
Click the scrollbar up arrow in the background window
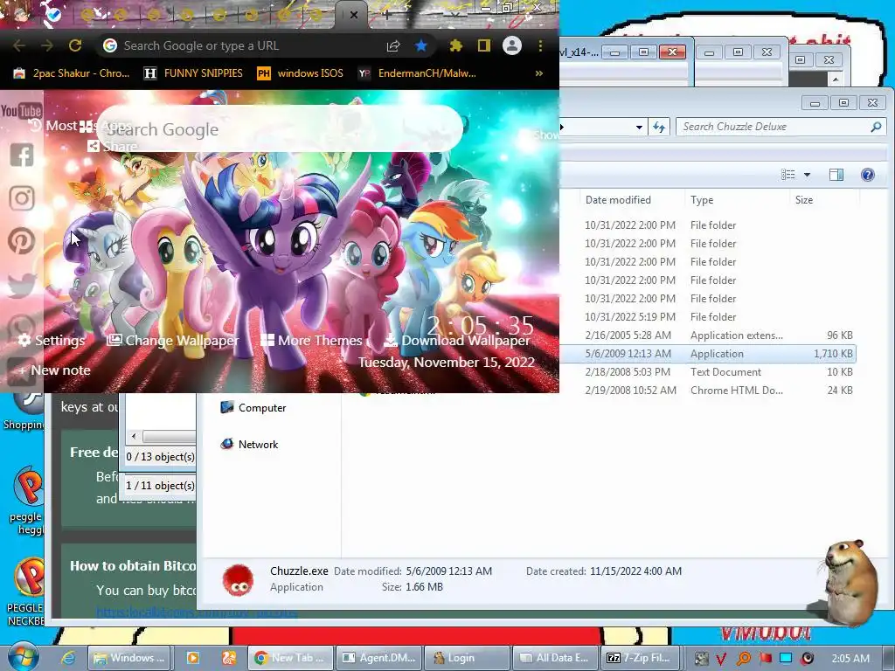point(836,80)
